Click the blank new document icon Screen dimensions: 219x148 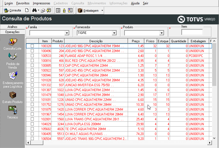point(27,10)
